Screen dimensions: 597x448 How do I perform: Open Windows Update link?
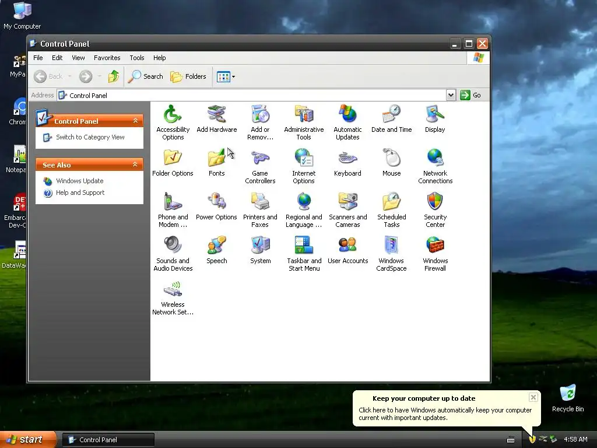pyautogui.click(x=79, y=181)
